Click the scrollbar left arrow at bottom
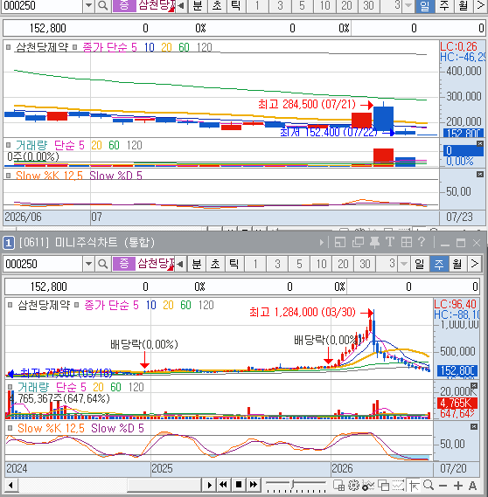 (x=10, y=485)
